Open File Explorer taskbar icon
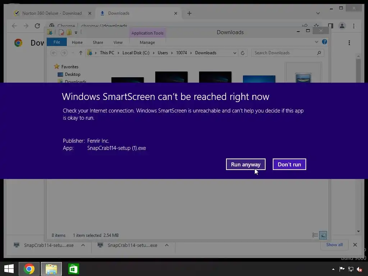 [51, 269]
